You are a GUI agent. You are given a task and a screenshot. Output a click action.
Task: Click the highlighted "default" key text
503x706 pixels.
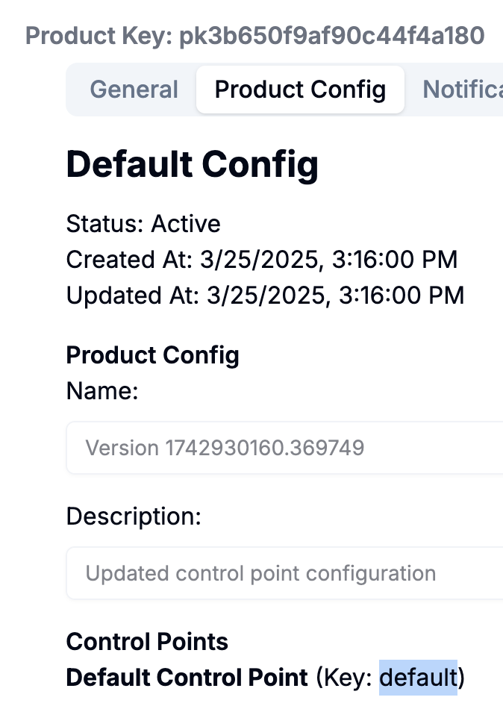[418, 678]
